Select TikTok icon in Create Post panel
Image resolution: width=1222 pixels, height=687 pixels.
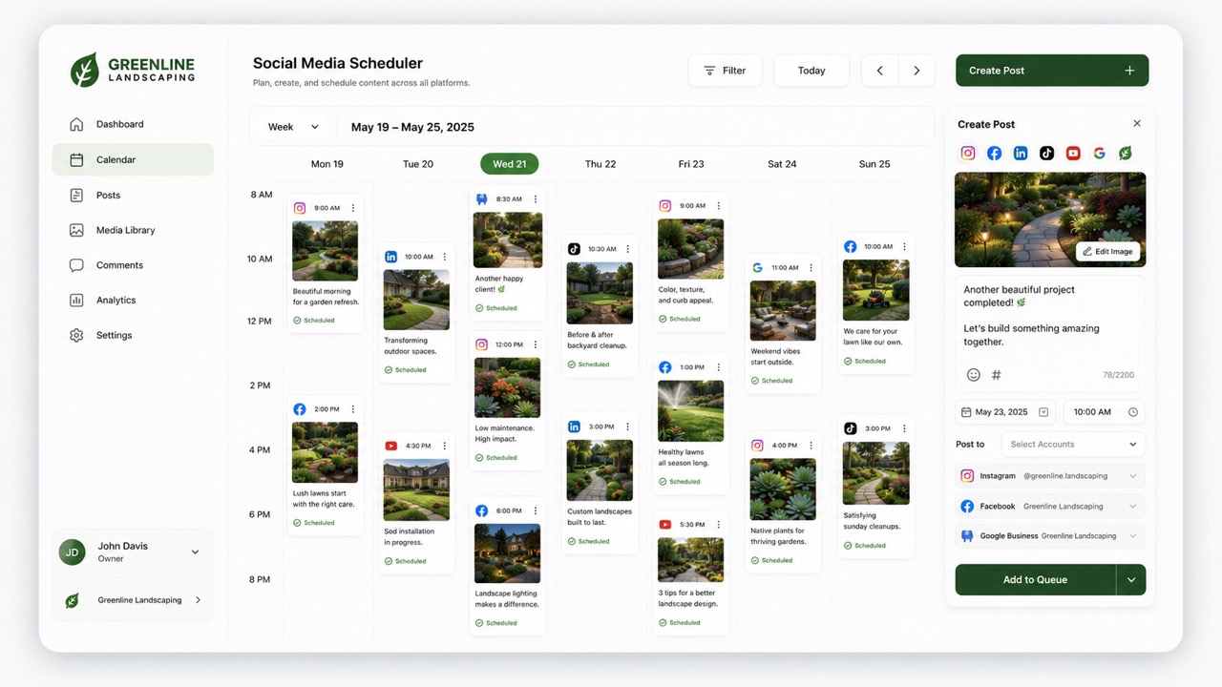1046,153
